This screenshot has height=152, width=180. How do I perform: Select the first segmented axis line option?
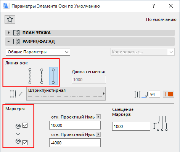pyautogui.click(x=30, y=76)
